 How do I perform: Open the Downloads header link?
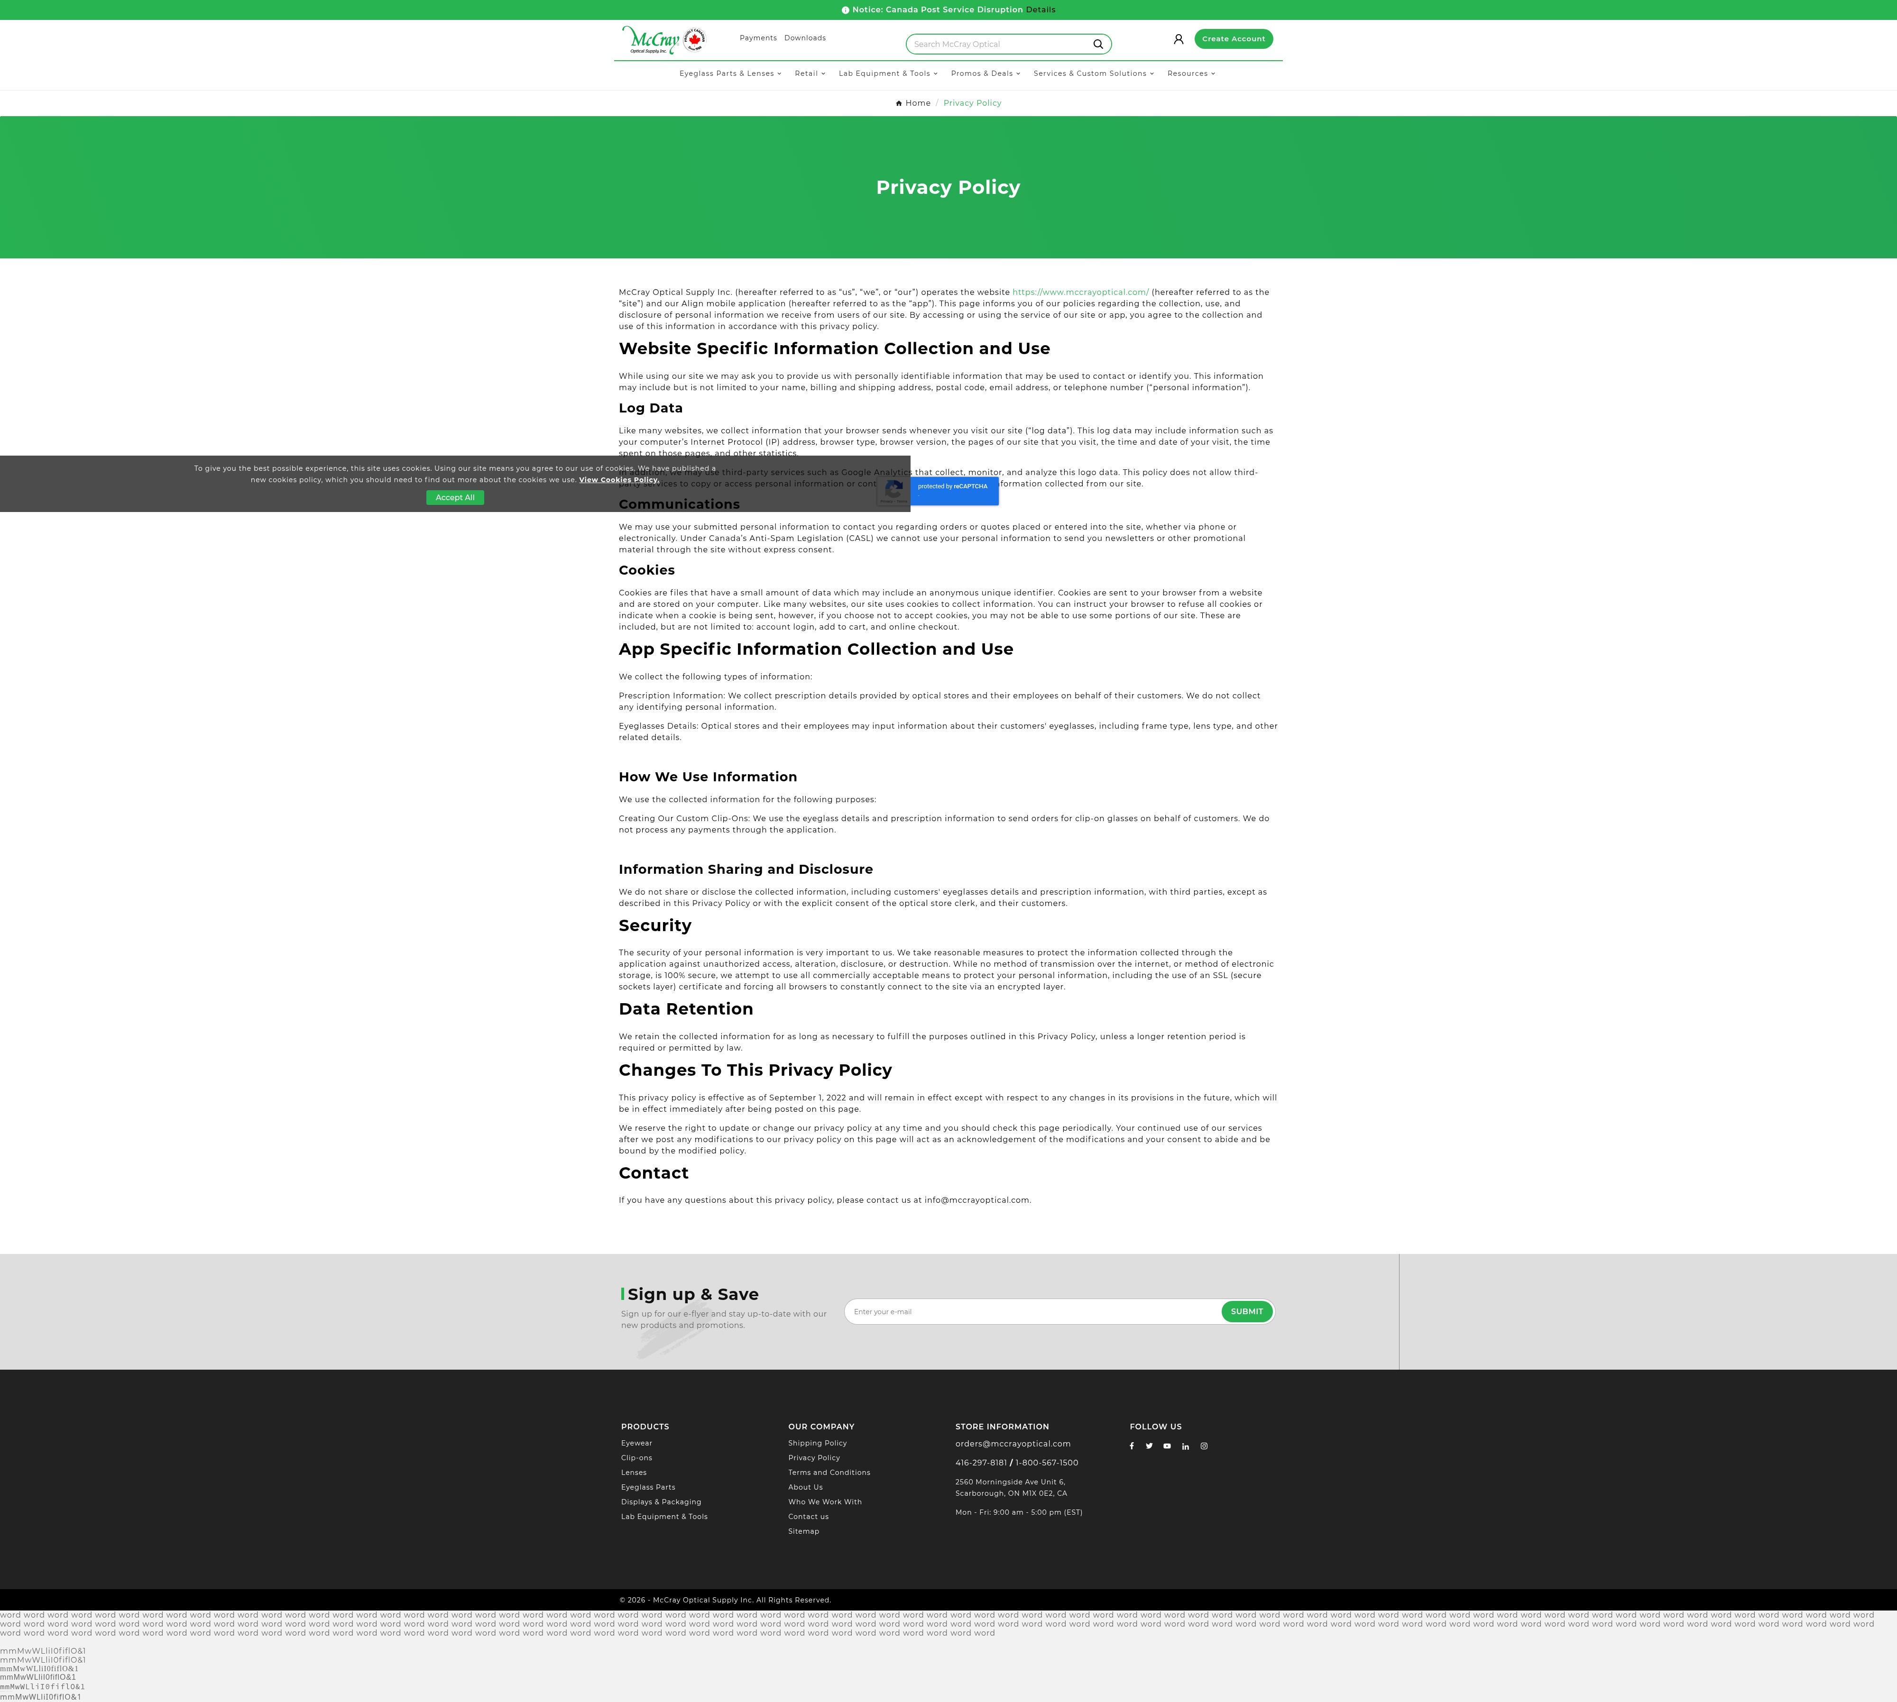[x=805, y=38]
